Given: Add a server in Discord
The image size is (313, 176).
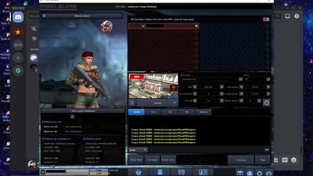Looking at the screenshot, I should (18, 58).
